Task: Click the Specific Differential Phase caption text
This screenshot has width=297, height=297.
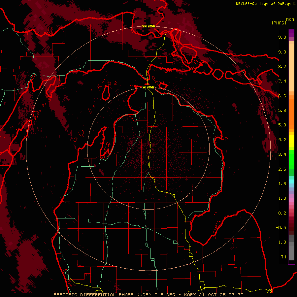Action: 148,295
